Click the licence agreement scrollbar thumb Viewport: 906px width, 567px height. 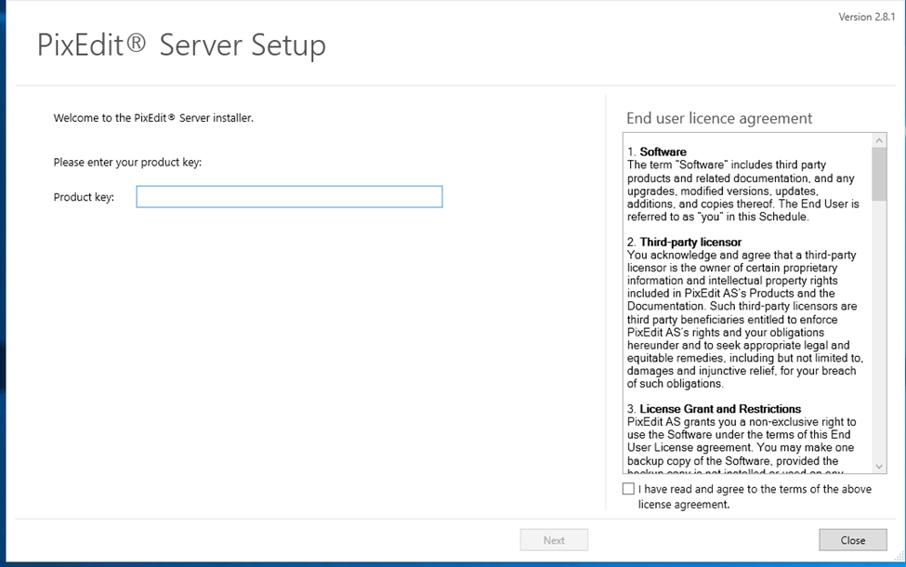coord(879,174)
